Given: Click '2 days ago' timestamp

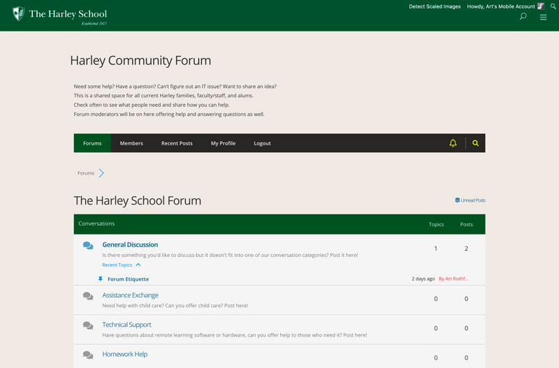Looking at the screenshot, I should tap(423, 279).
